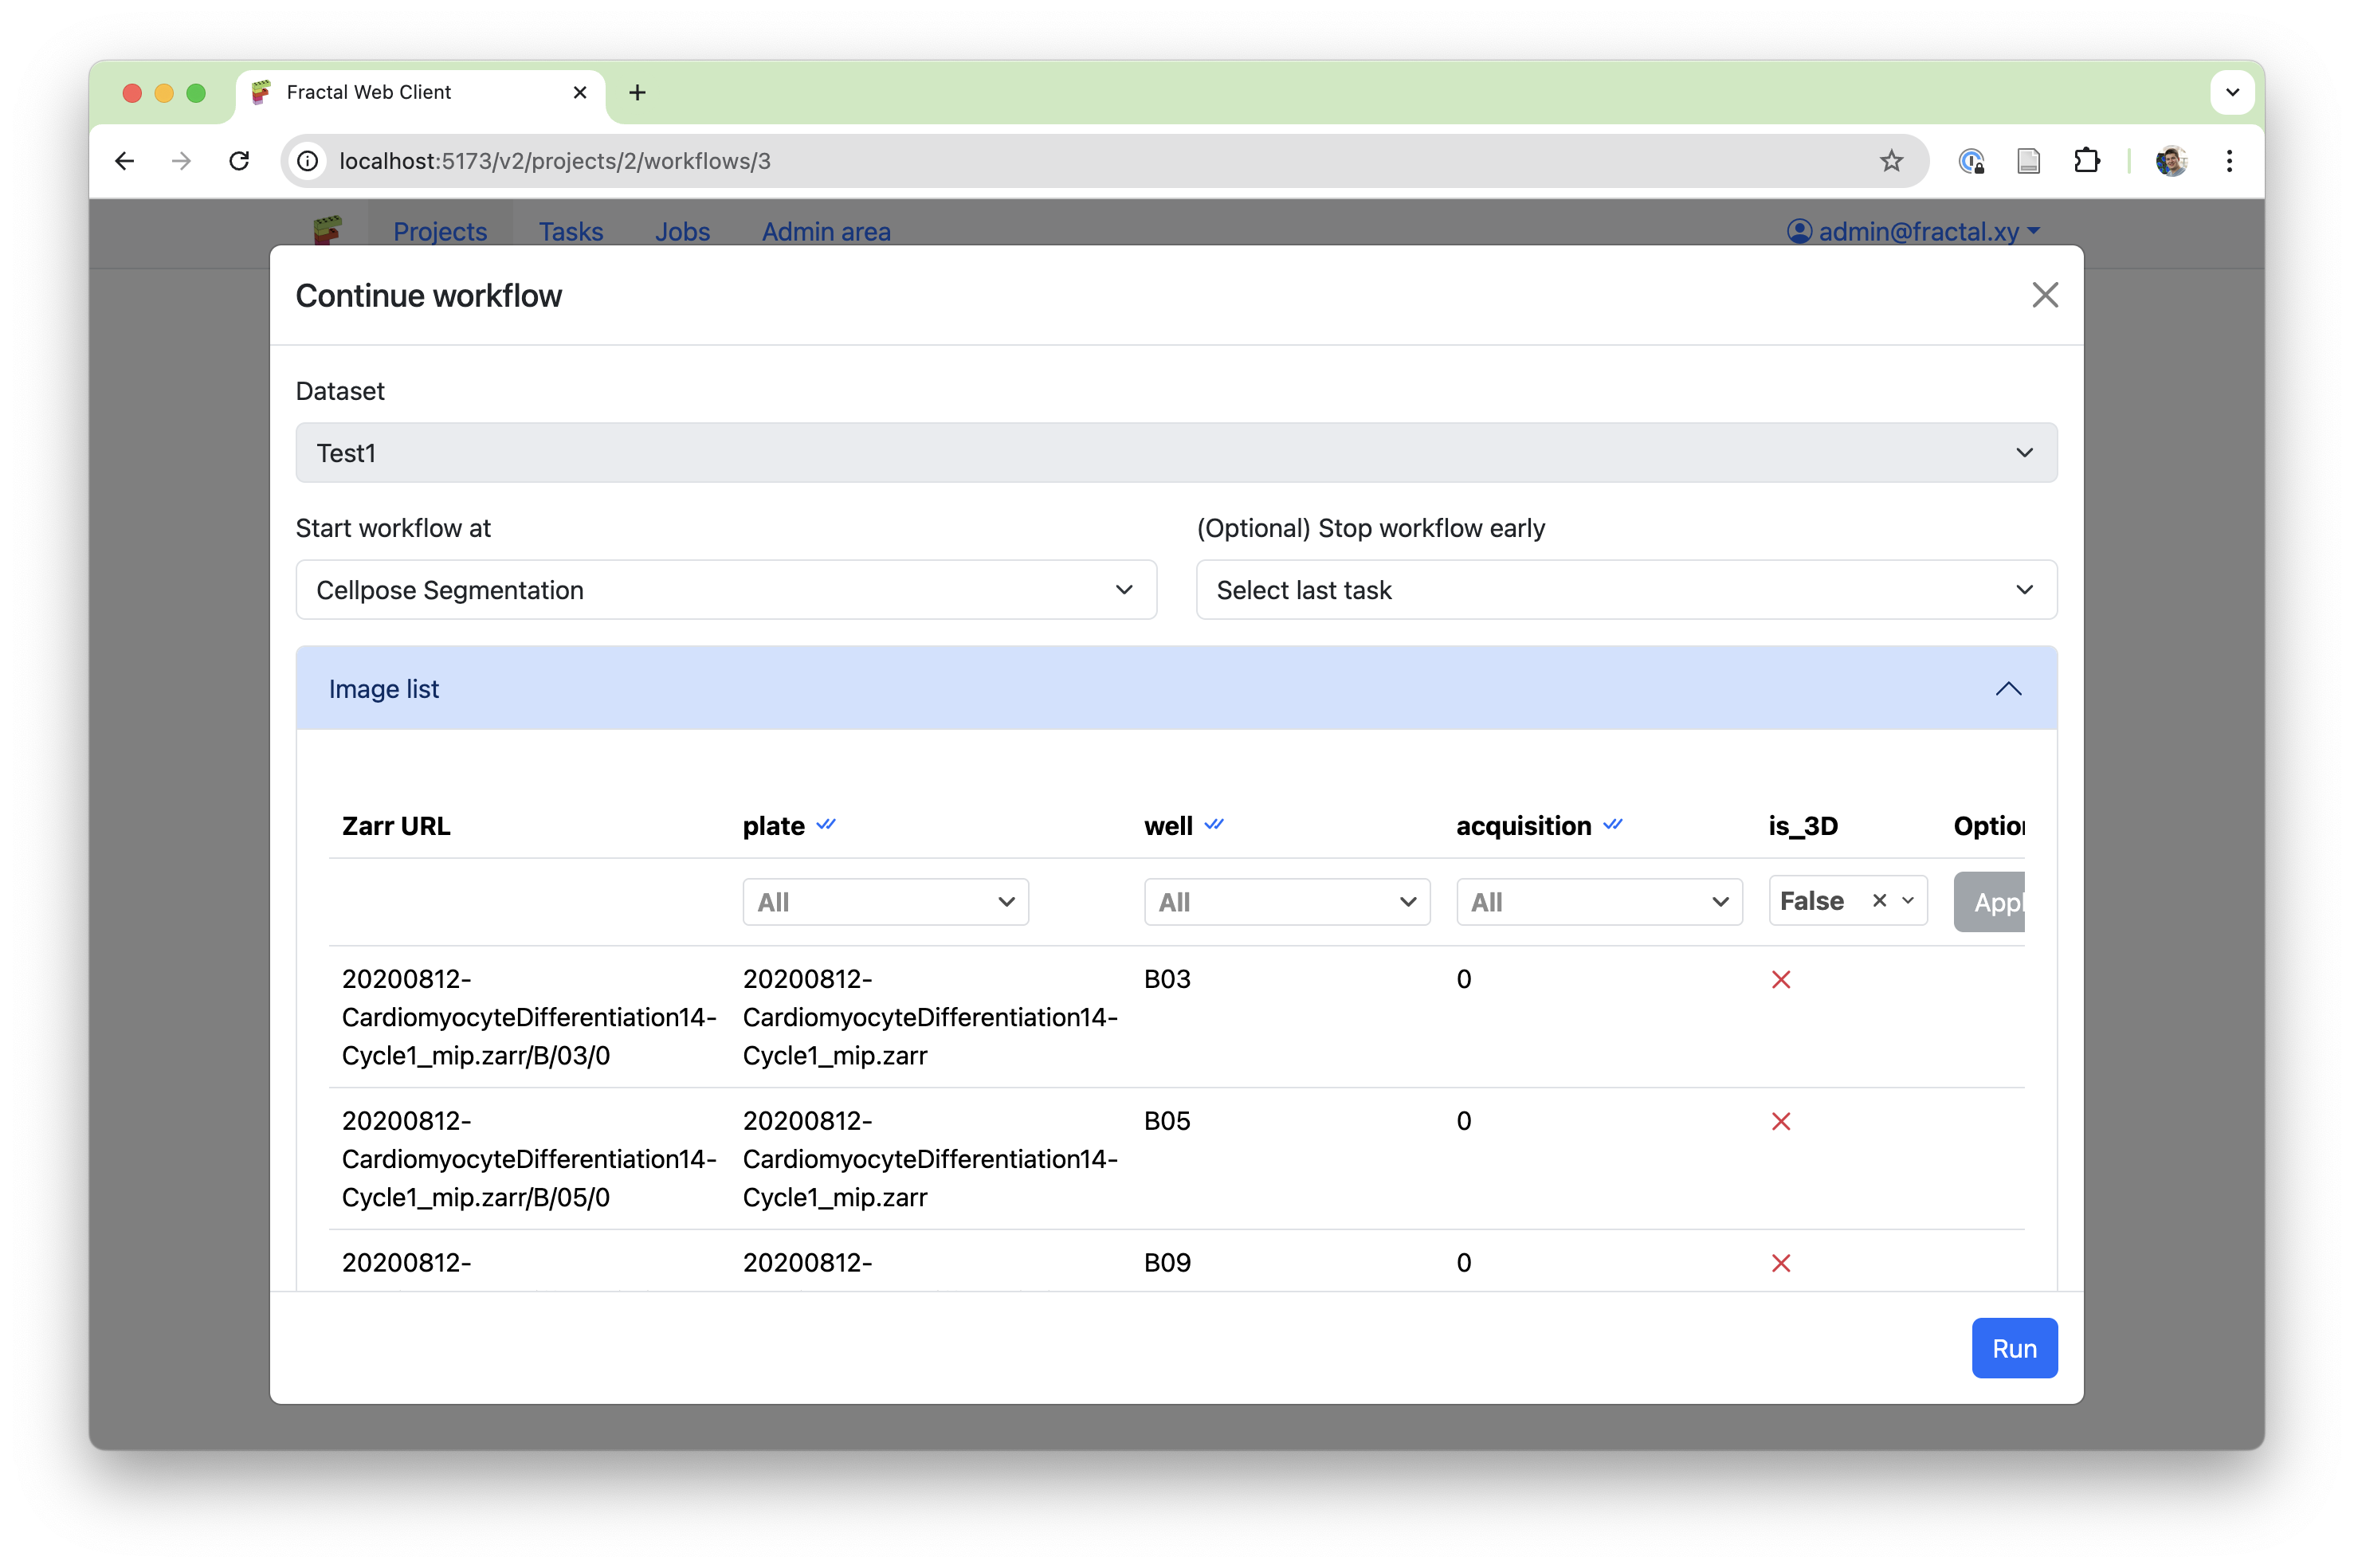This screenshot has height=1568, width=2354.
Task: Click the Fractal logo in navbar
Action: click(x=328, y=230)
